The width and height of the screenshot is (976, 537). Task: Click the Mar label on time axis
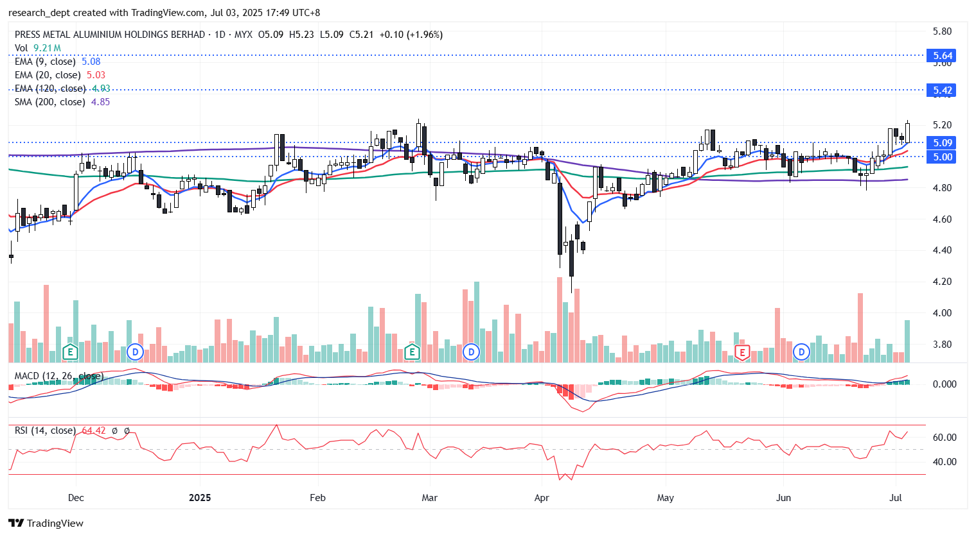[429, 498]
